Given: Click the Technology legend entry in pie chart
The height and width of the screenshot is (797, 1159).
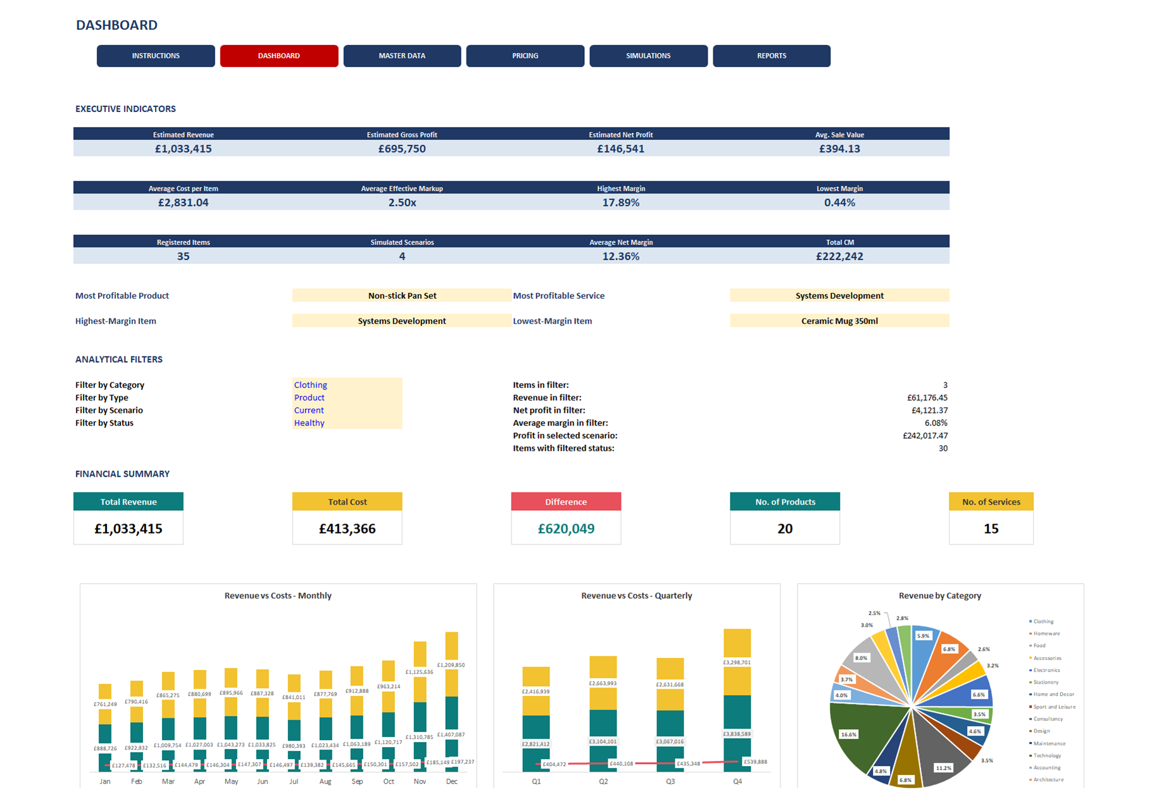Looking at the screenshot, I should (1045, 756).
